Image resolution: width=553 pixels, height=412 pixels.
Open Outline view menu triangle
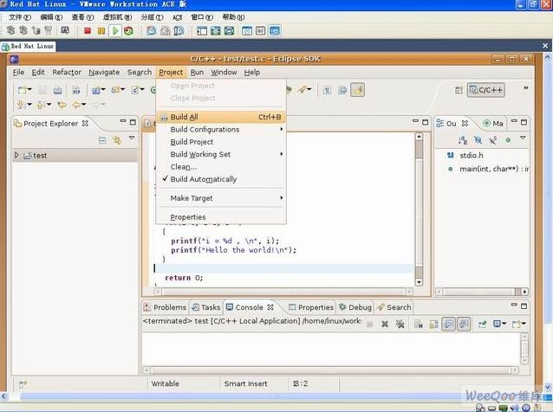click(x=523, y=138)
